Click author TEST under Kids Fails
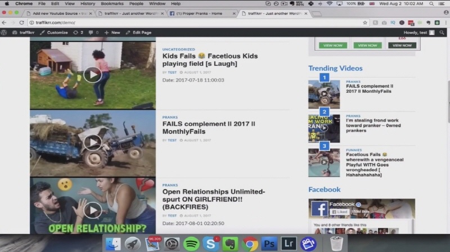 (172, 73)
